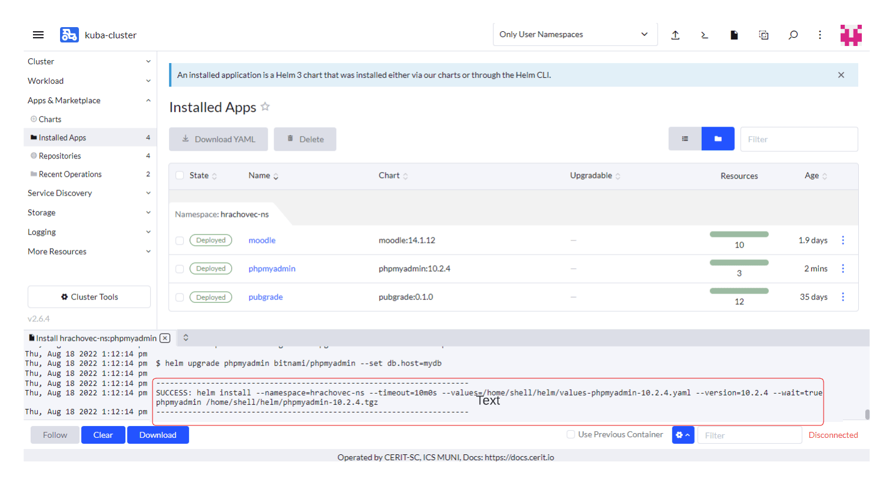The width and height of the screenshot is (893, 485).
Task: Select the moodle row checkbox
Action: click(180, 240)
